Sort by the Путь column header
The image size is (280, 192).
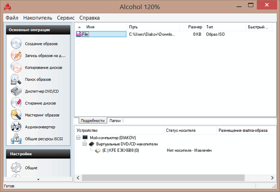tap(153, 27)
